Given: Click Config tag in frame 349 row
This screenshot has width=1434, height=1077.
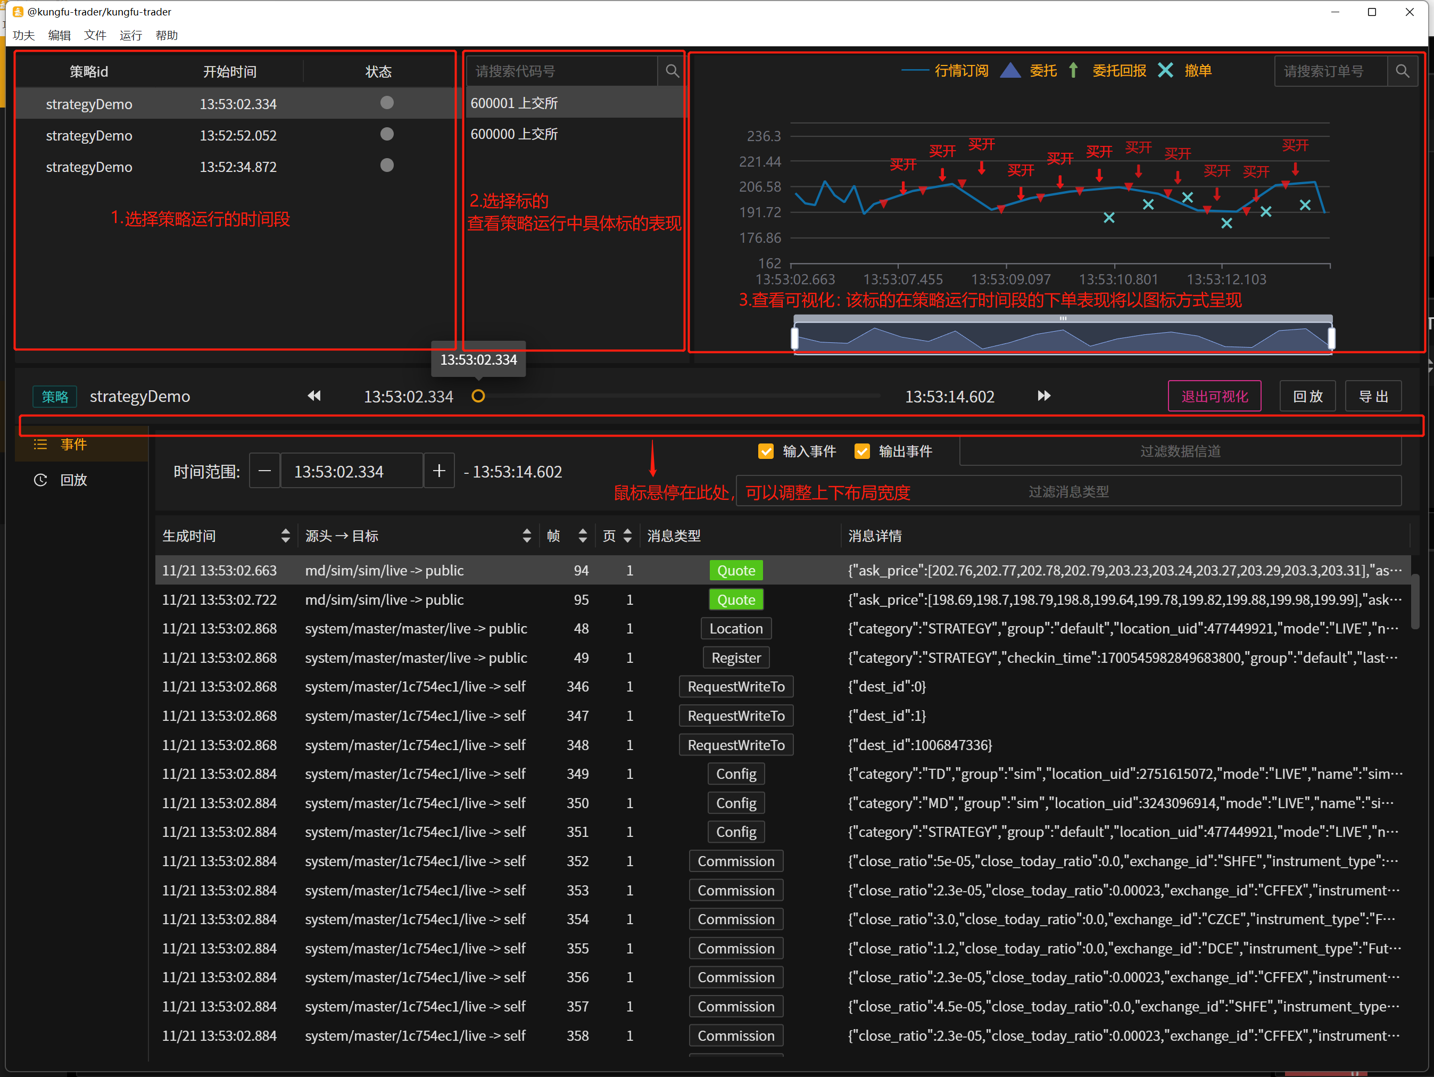Looking at the screenshot, I should [x=736, y=774].
